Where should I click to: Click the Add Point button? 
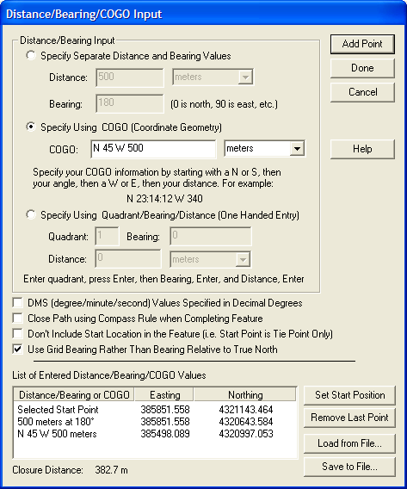[362, 44]
